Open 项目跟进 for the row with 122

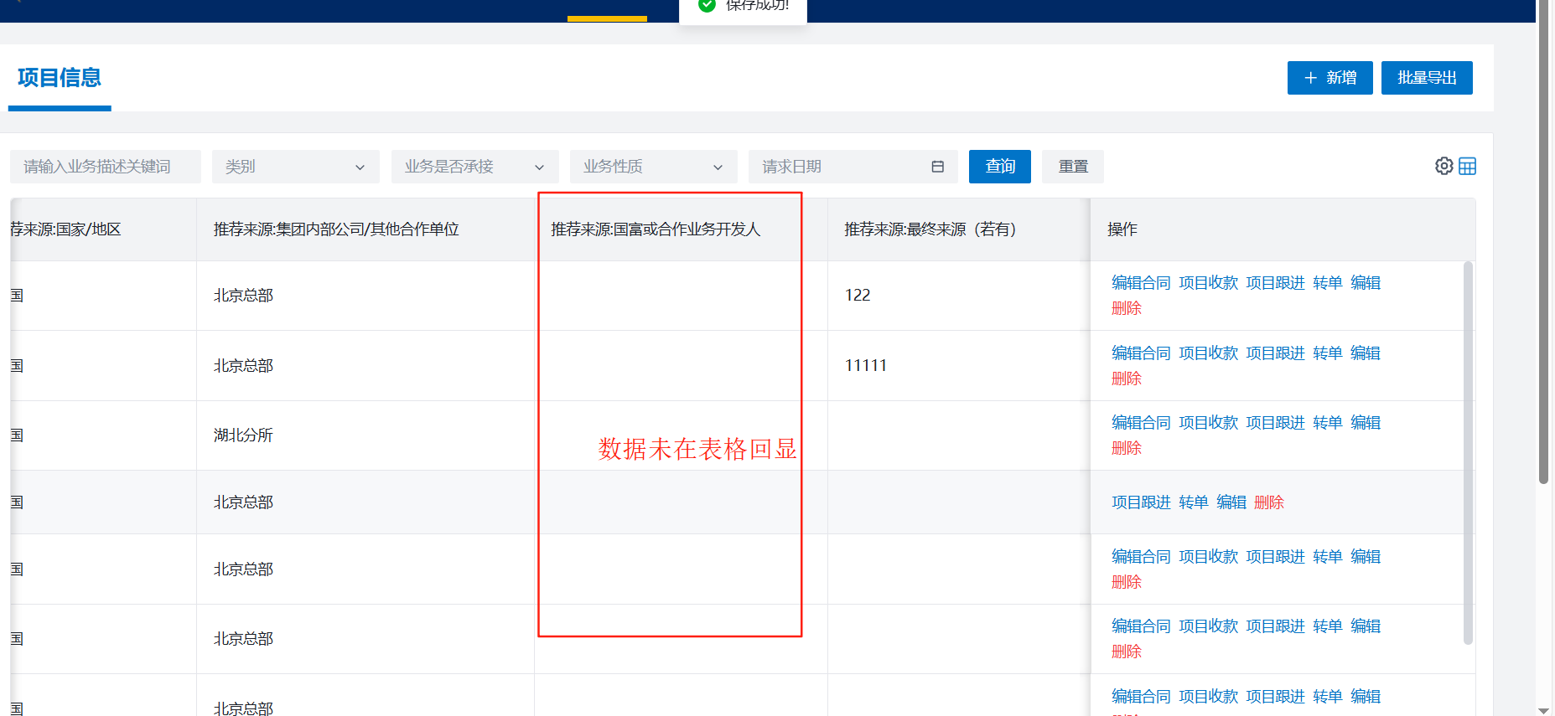[x=1275, y=283]
